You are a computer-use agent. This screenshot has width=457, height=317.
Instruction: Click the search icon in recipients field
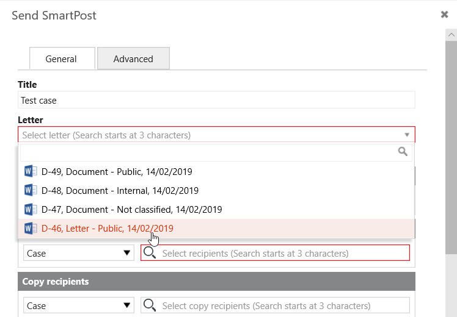tap(150, 253)
